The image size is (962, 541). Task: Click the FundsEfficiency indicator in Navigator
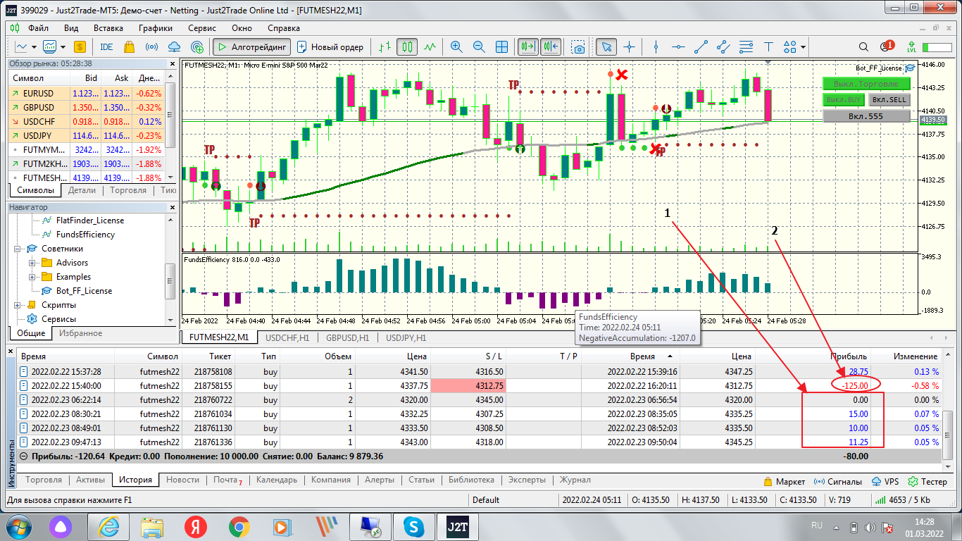click(x=85, y=235)
